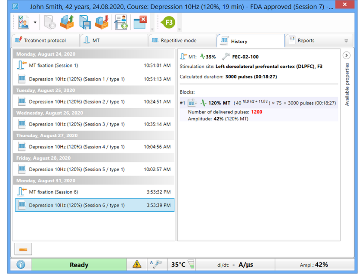Click the close window toolbar icon
This screenshot has width=358, height=274.
(x=140, y=22)
